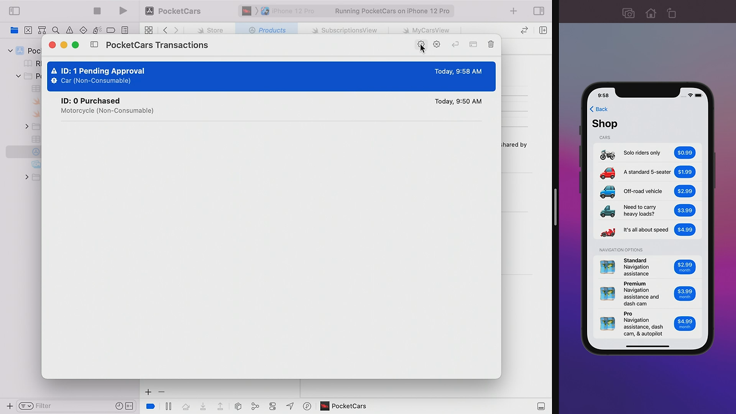
Task: Rotate the Simulator device
Action: pos(672,13)
